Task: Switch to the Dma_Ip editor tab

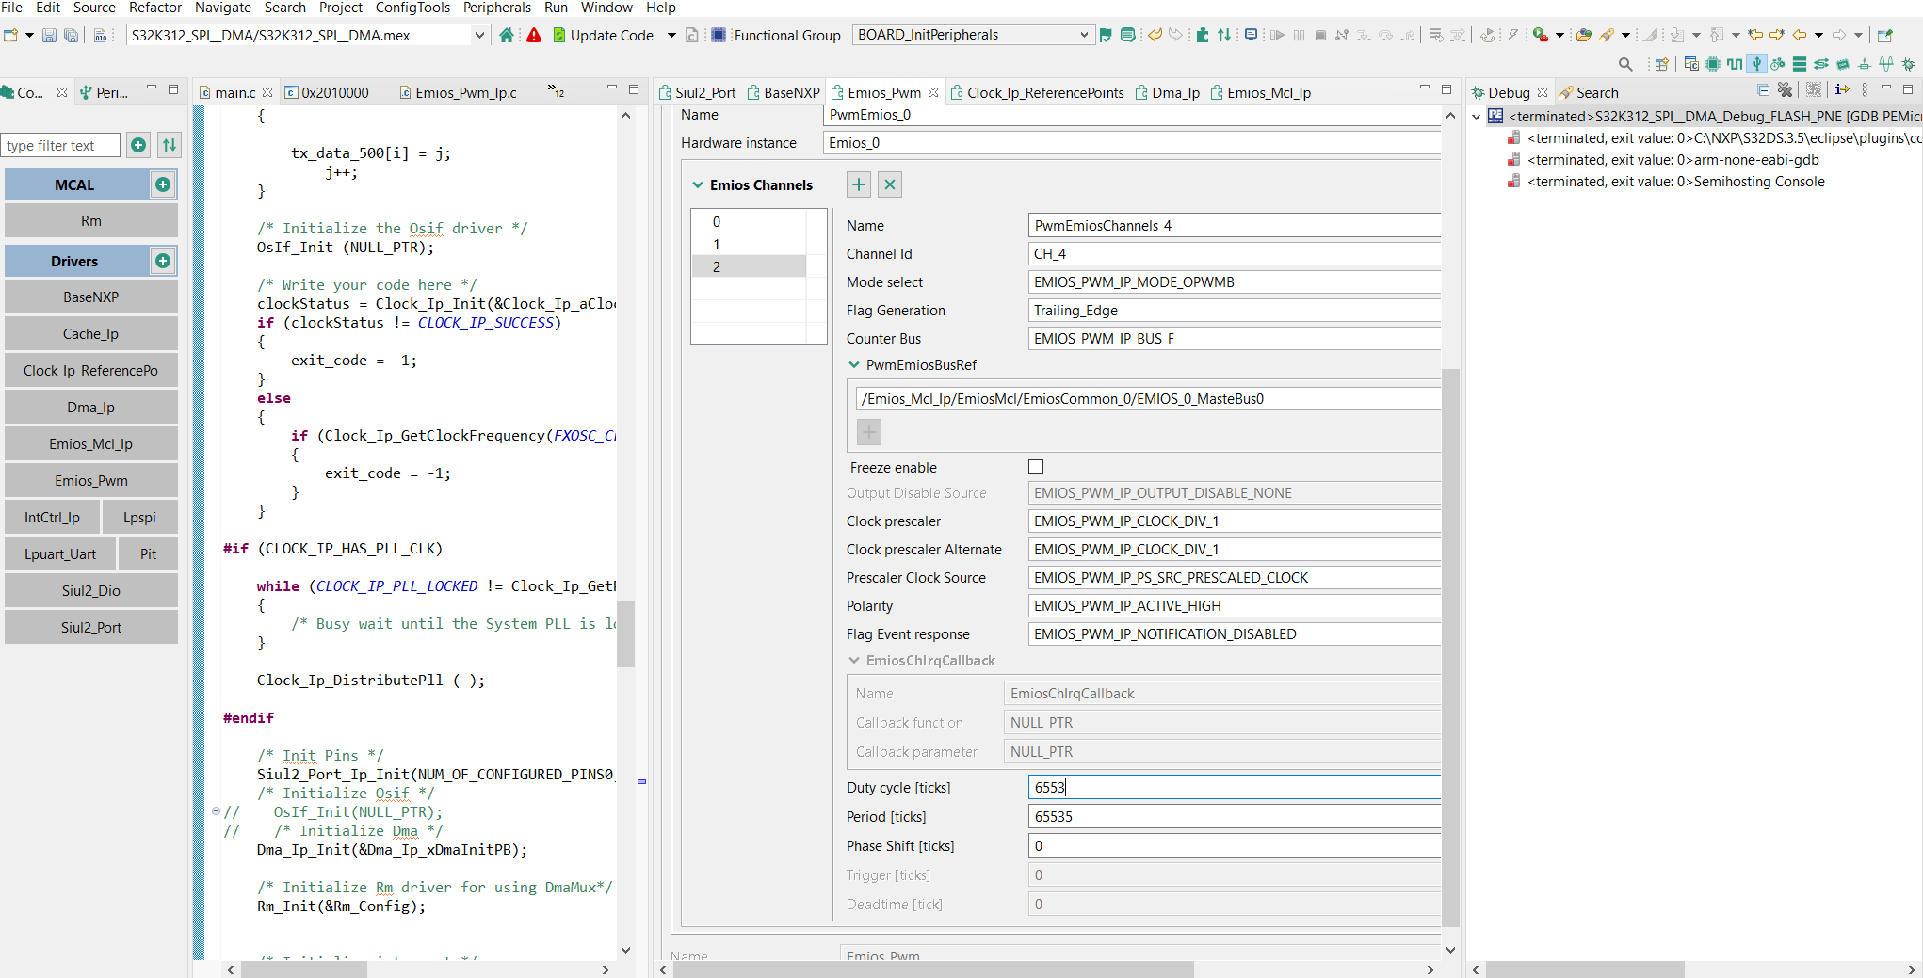Action: point(1174,92)
